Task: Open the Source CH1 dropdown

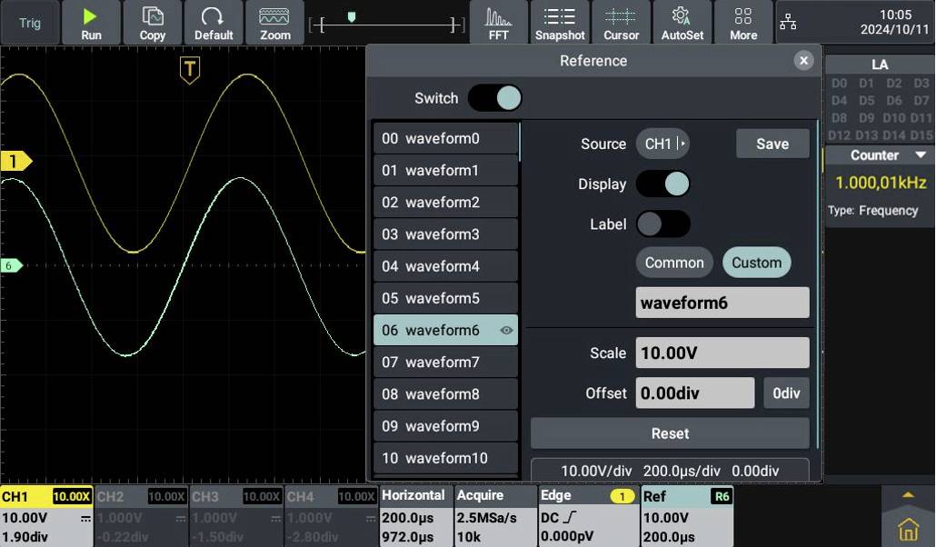Action: 663,143
